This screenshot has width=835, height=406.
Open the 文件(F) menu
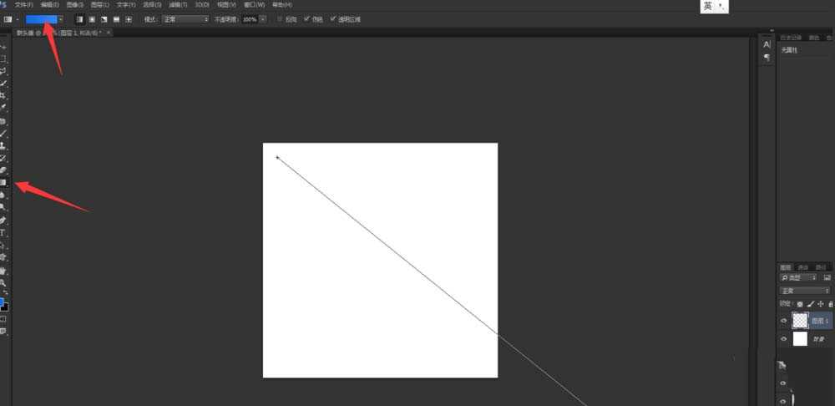click(x=23, y=5)
